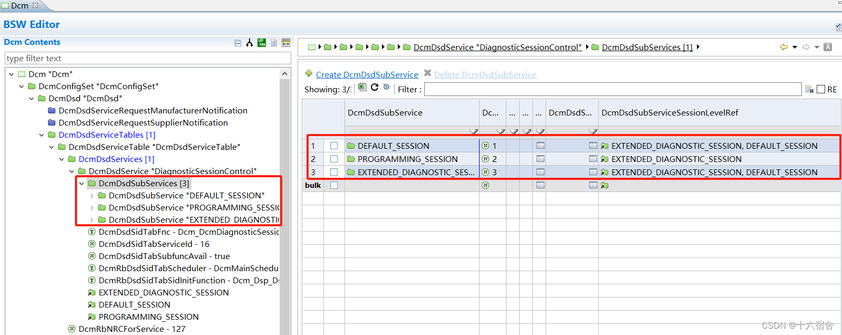Image resolution: width=842 pixels, height=335 pixels.
Task: Tick the PROGRAMMING_SESSION row checkbox
Action: pos(334,159)
